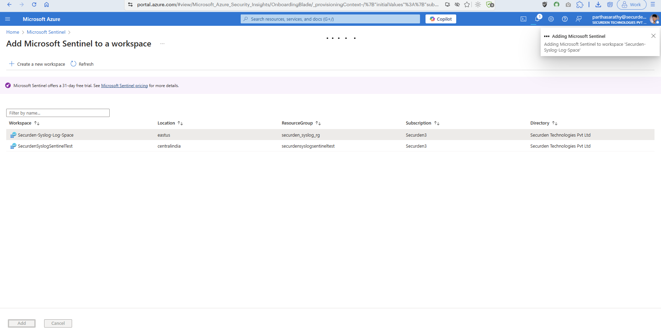Sort by Subscription column

pyautogui.click(x=423, y=123)
